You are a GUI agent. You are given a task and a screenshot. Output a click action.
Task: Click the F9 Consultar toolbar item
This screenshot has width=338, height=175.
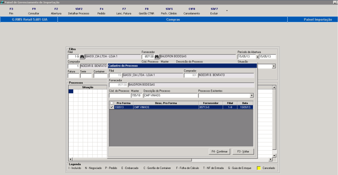[33, 11]
